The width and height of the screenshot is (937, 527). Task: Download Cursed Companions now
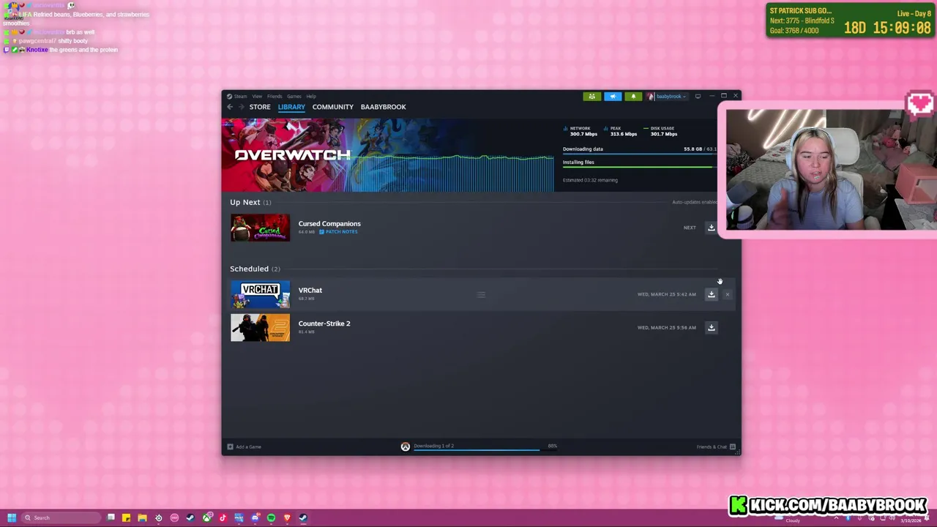(x=711, y=228)
